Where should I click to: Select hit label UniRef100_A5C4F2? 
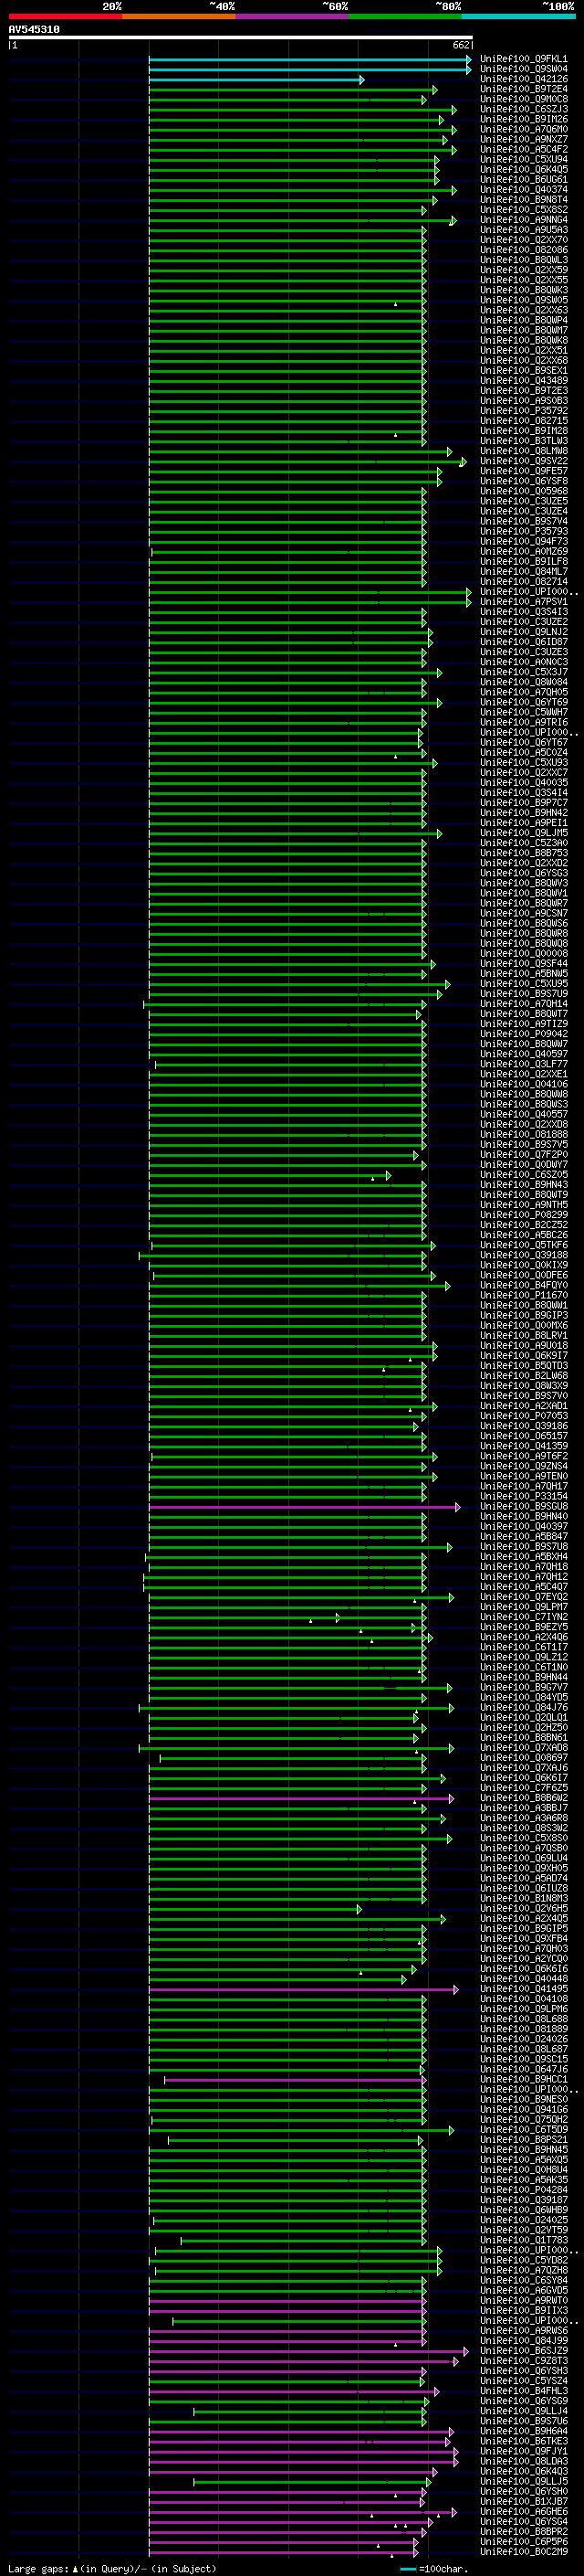pos(523,150)
